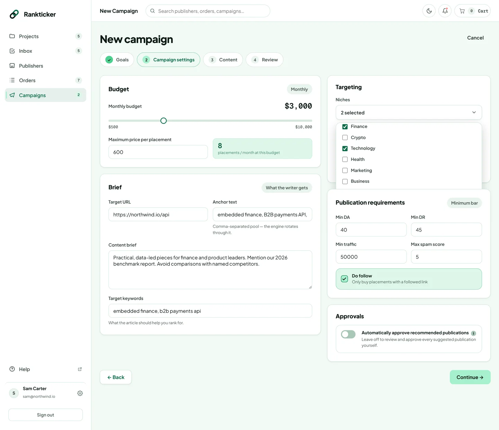Focus the Target URL field
The height and width of the screenshot is (430, 499).
coord(158,214)
